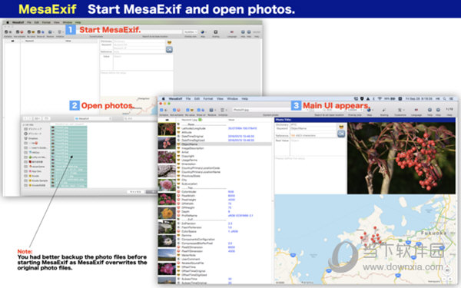Screen dimensions: 461x288
Task: Select the Orientation keyword row
Action: click(224, 164)
